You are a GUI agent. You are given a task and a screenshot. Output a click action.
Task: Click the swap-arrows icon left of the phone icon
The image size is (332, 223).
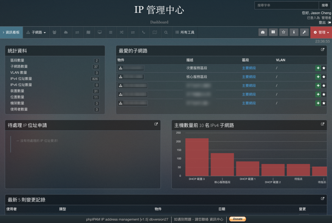tap(133, 32)
